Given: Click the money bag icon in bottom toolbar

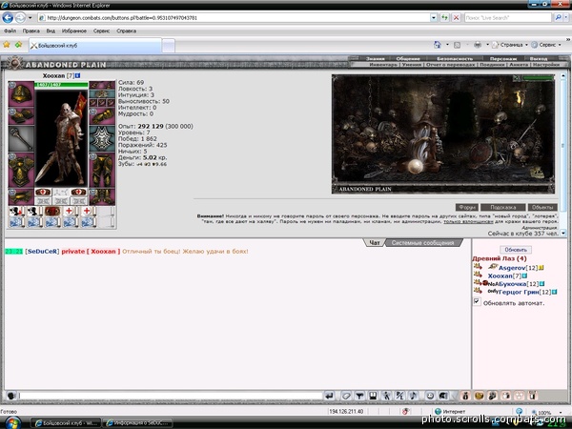Looking at the screenshot, I should (x=465, y=396).
